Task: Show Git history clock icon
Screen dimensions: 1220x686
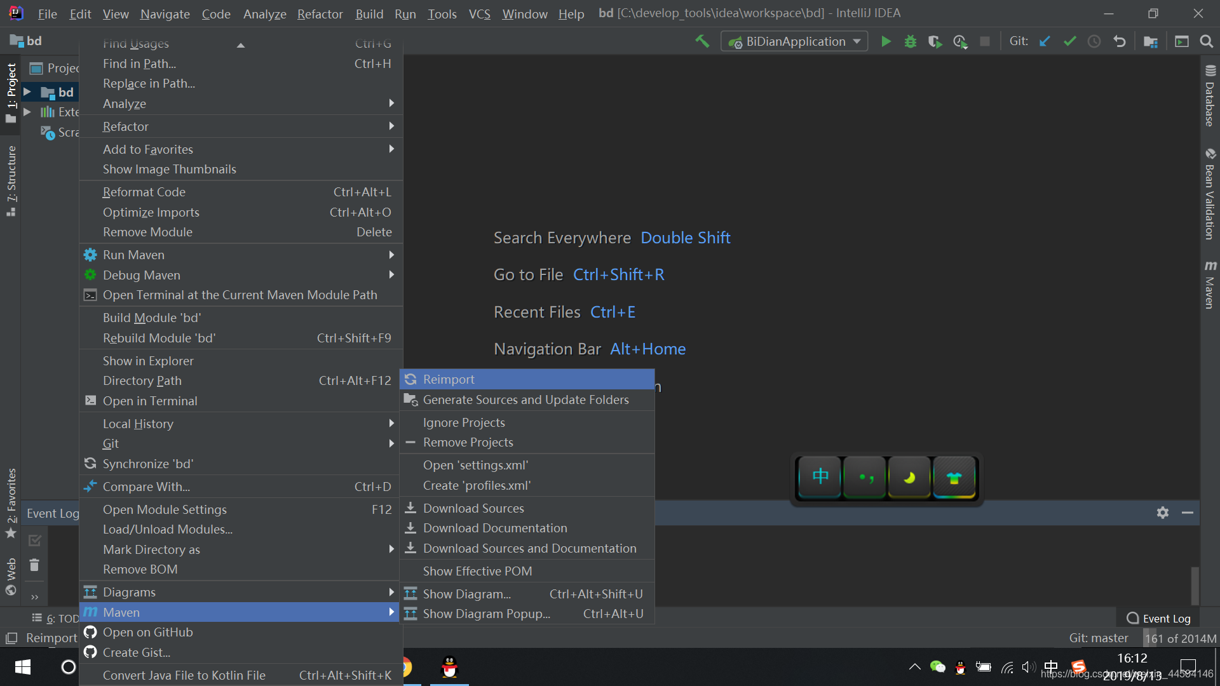Action: pos(1094,41)
